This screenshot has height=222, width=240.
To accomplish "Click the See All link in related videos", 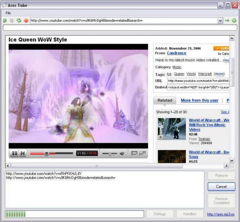I will 225,112.
